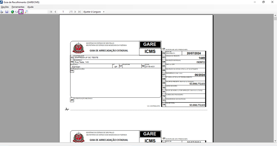Minimize the Guia de Recolhimento window
Screen dimensions: 277x146
[255, 2]
